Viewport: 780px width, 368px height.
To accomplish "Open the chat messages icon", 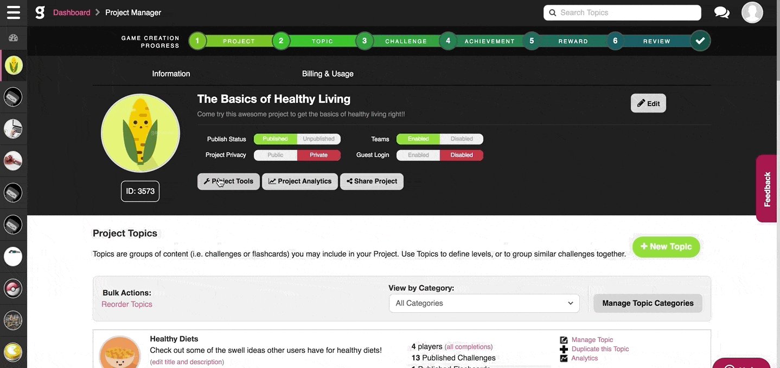I will pyautogui.click(x=721, y=12).
